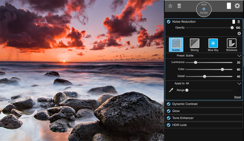Open Noise Reduction gear options below Opacity
The image size is (244, 141).
coord(239,33)
